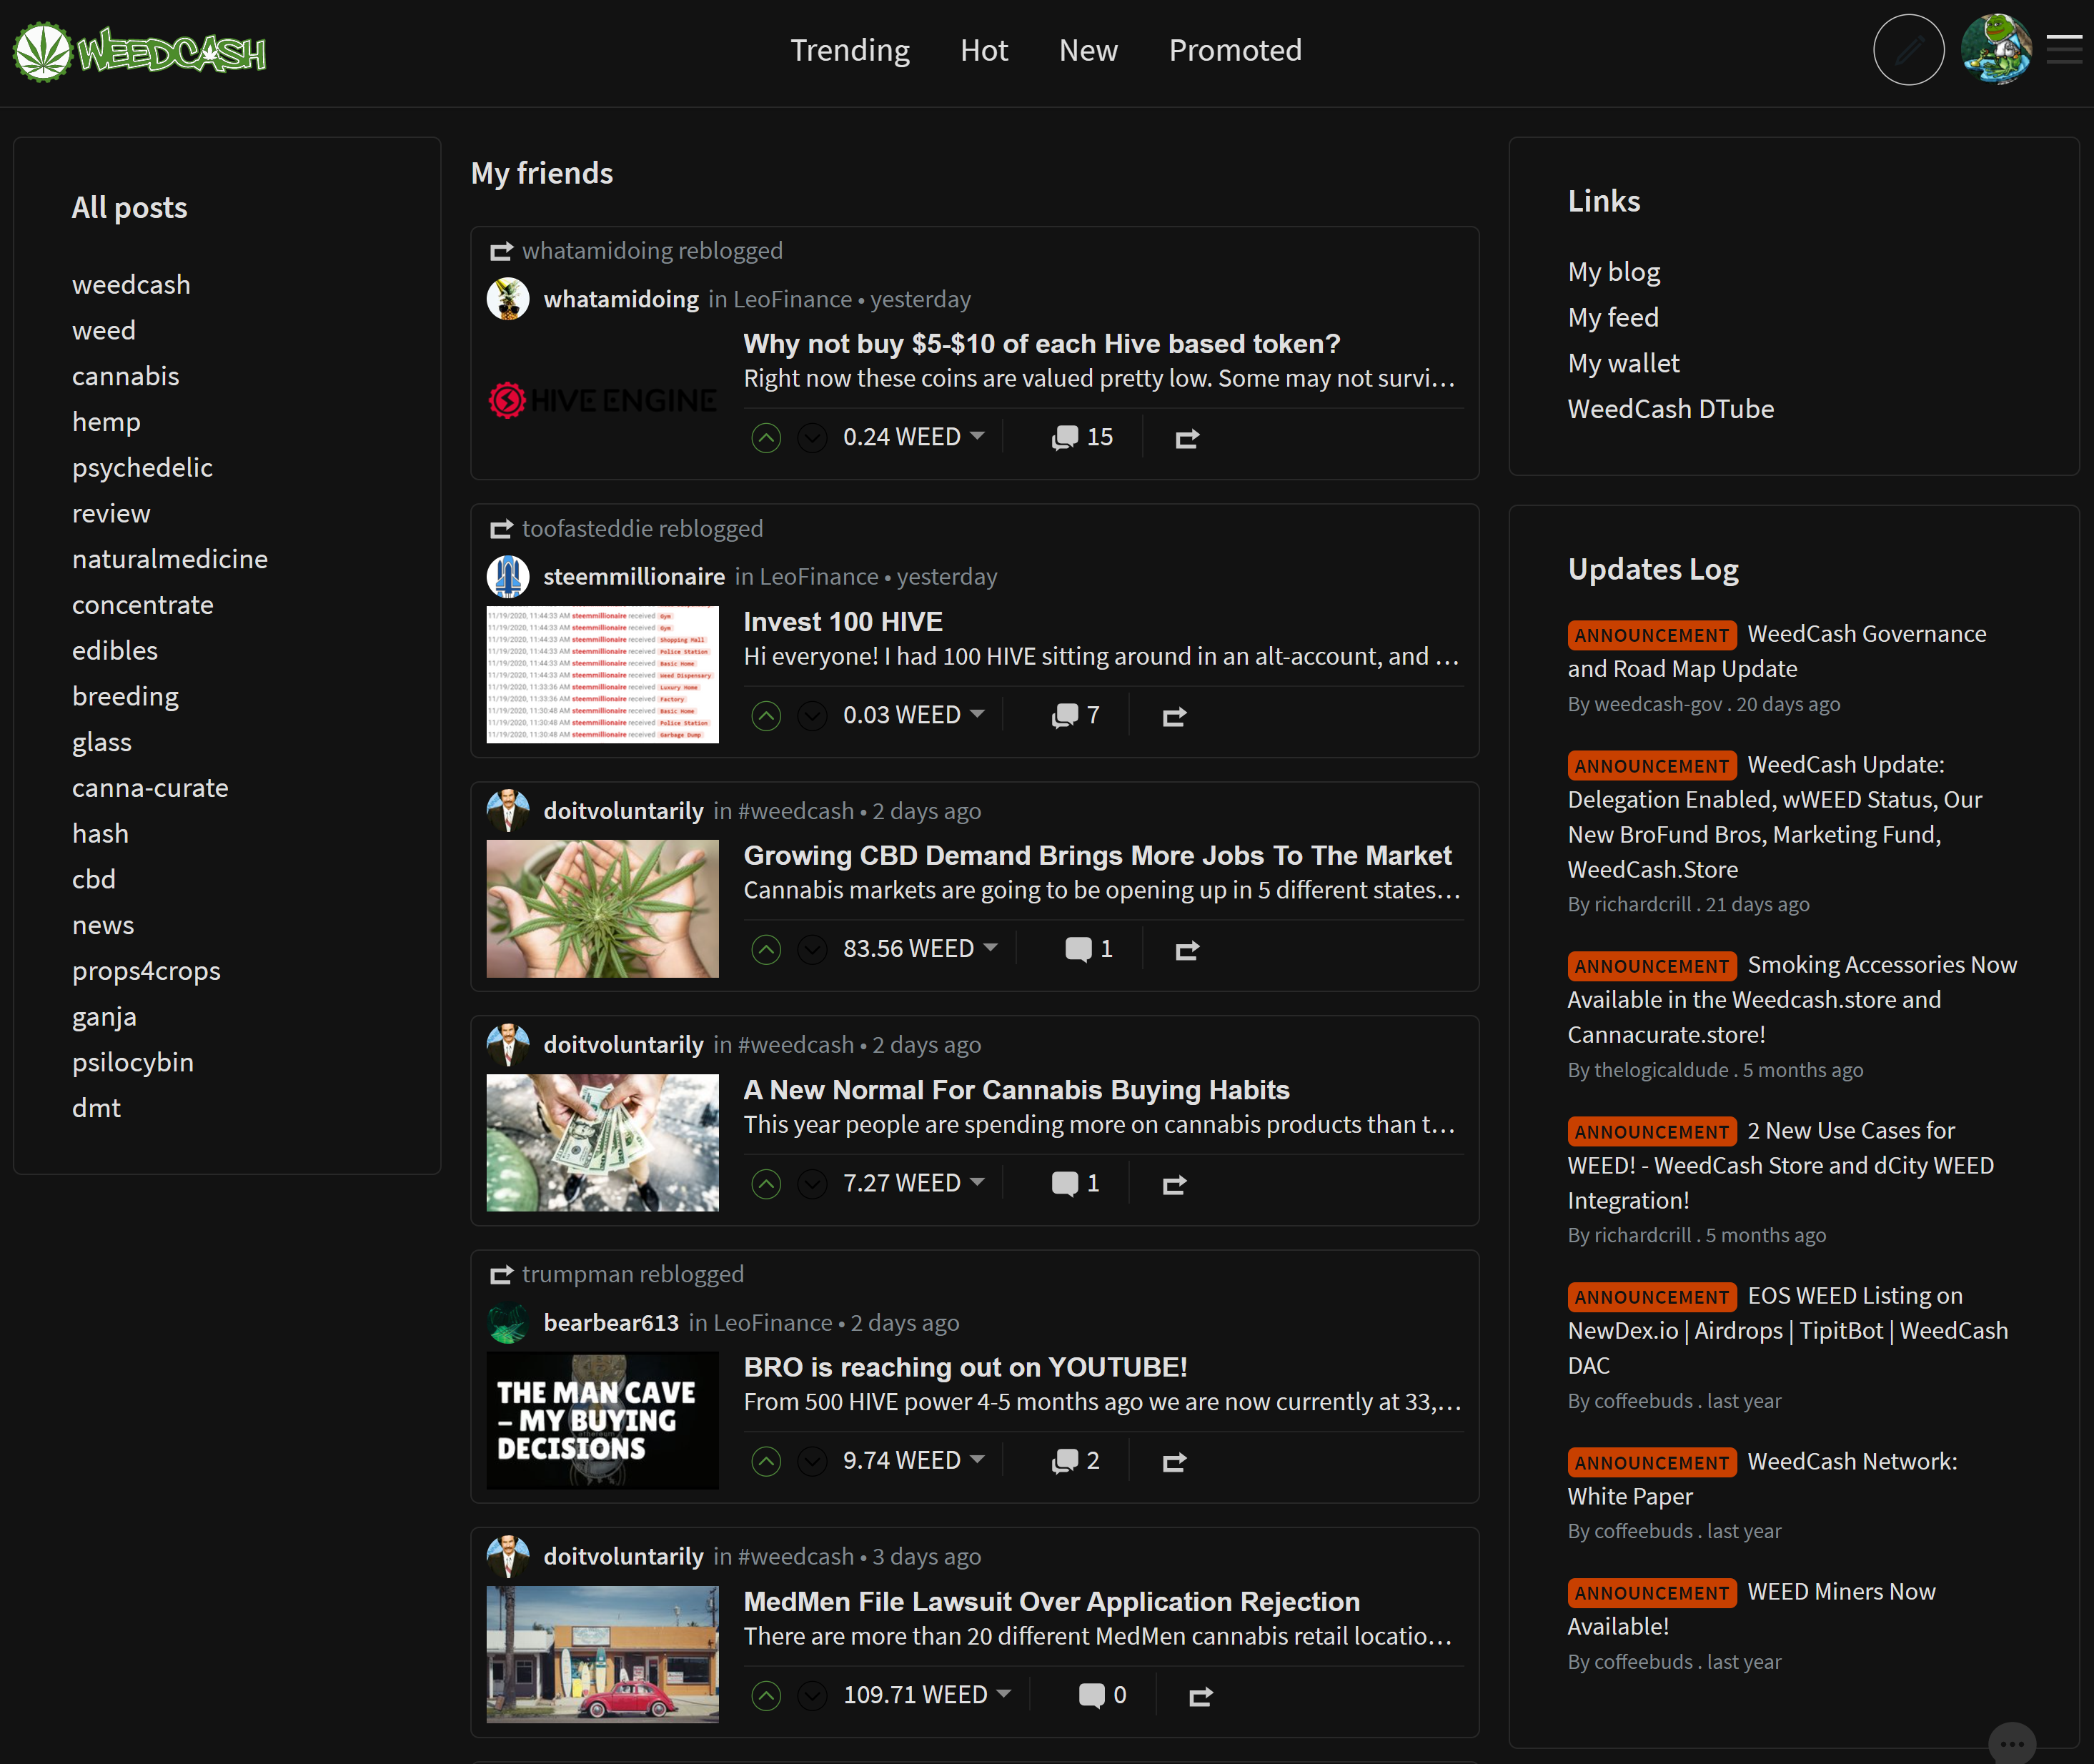
Task: Downvote the Growing CBD Demand post
Action: 812,949
